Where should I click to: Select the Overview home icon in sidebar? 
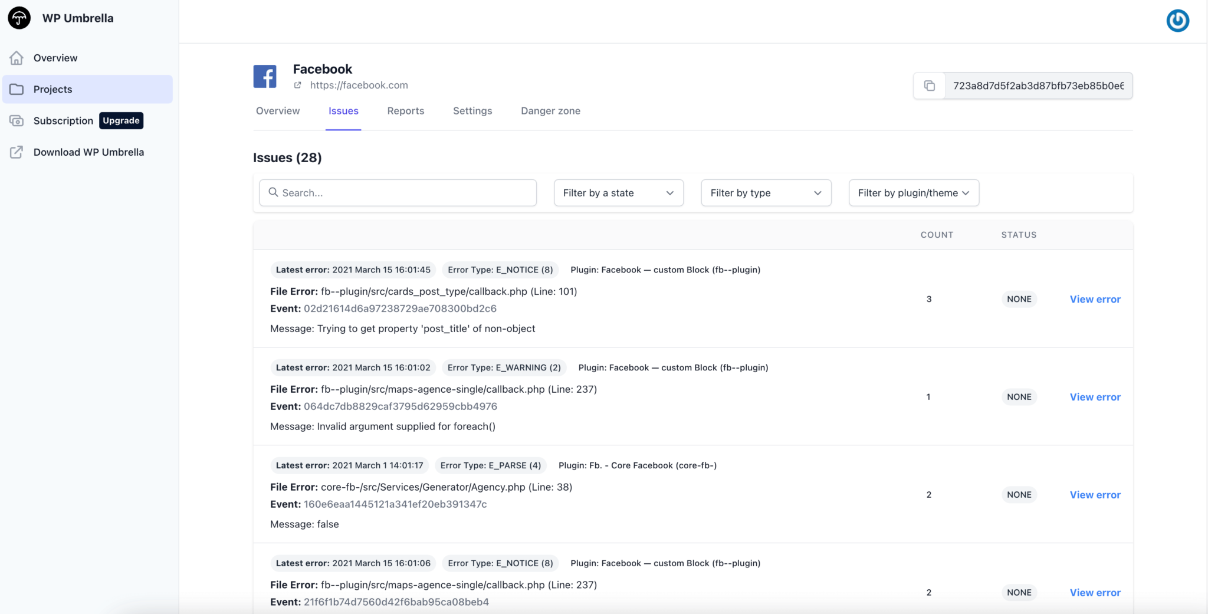coord(17,57)
